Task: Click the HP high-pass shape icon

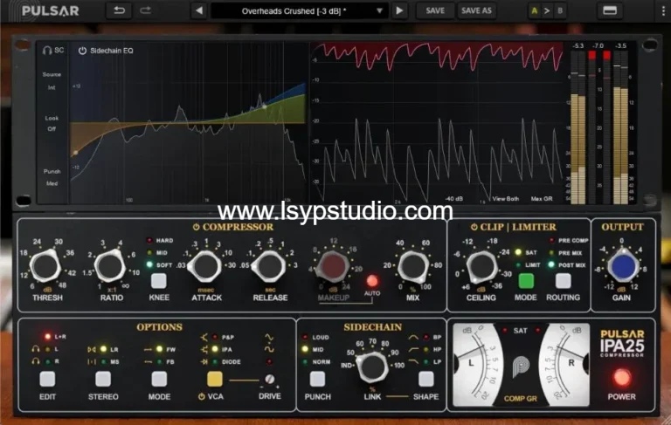Action: [x=413, y=350]
